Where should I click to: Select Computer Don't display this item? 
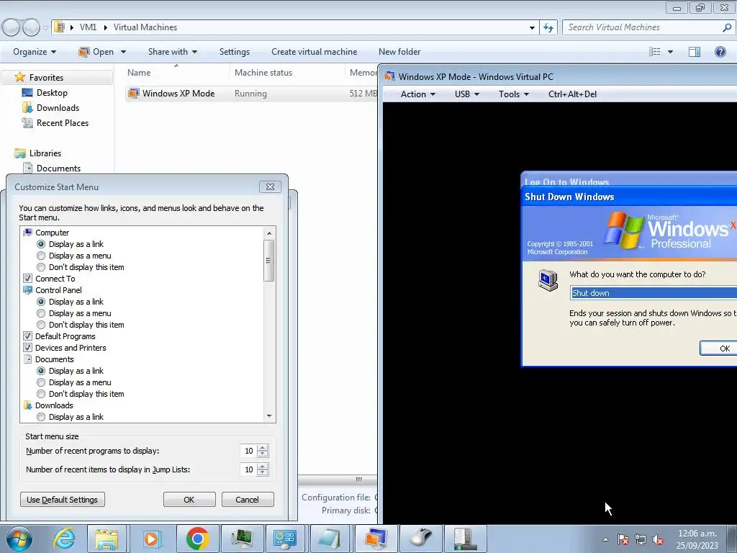[x=41, y=267]
